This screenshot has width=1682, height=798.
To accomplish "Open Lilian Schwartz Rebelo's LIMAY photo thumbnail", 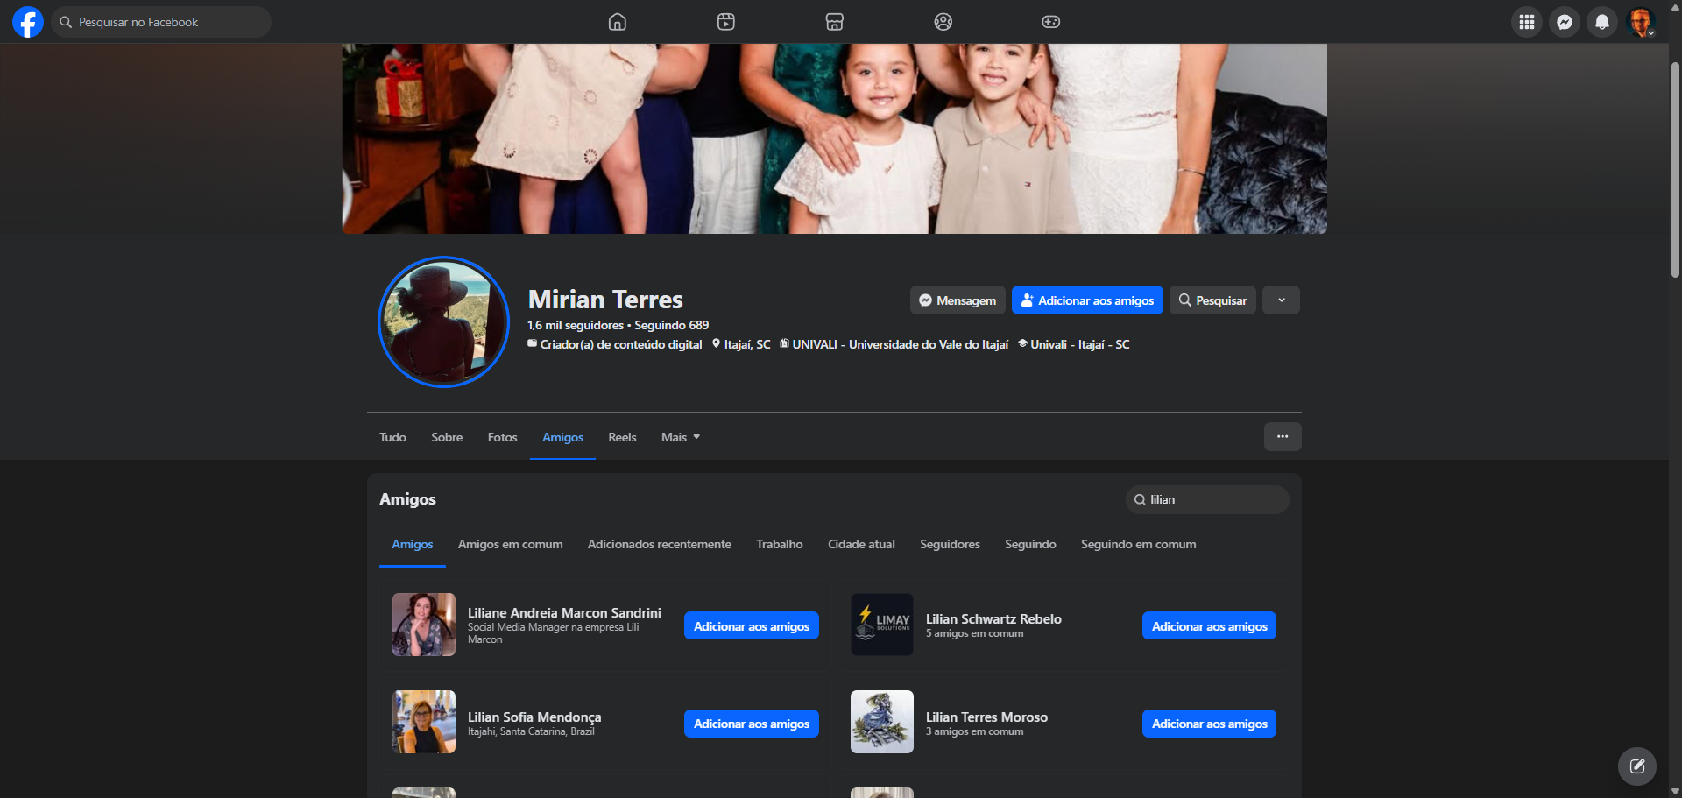I will tap(882, 625).
